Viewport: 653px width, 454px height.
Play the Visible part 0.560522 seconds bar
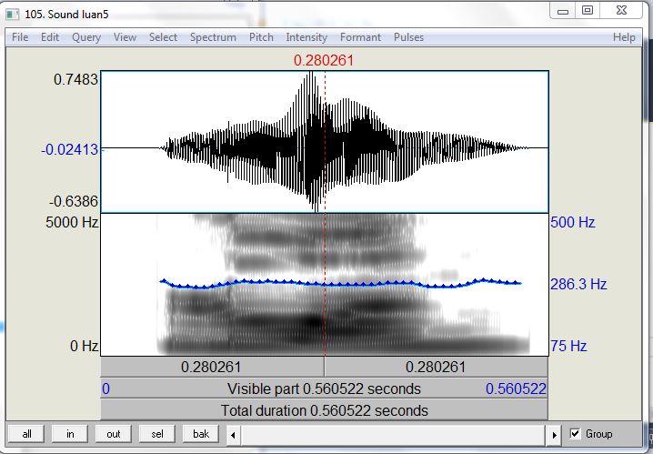click(324, 388)
